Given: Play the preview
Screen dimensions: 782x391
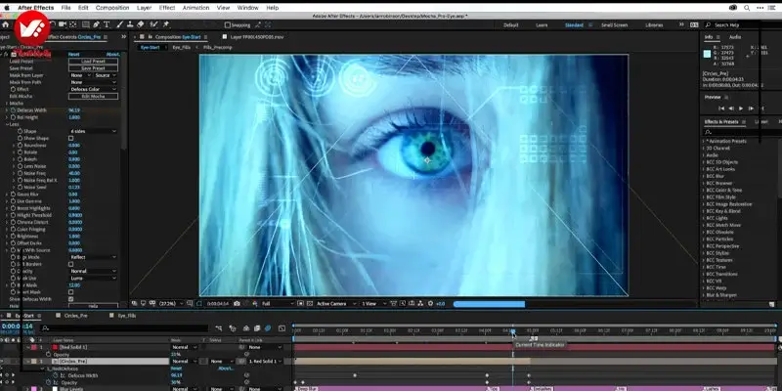Looking at the screenshot, I should coord(741,109).
